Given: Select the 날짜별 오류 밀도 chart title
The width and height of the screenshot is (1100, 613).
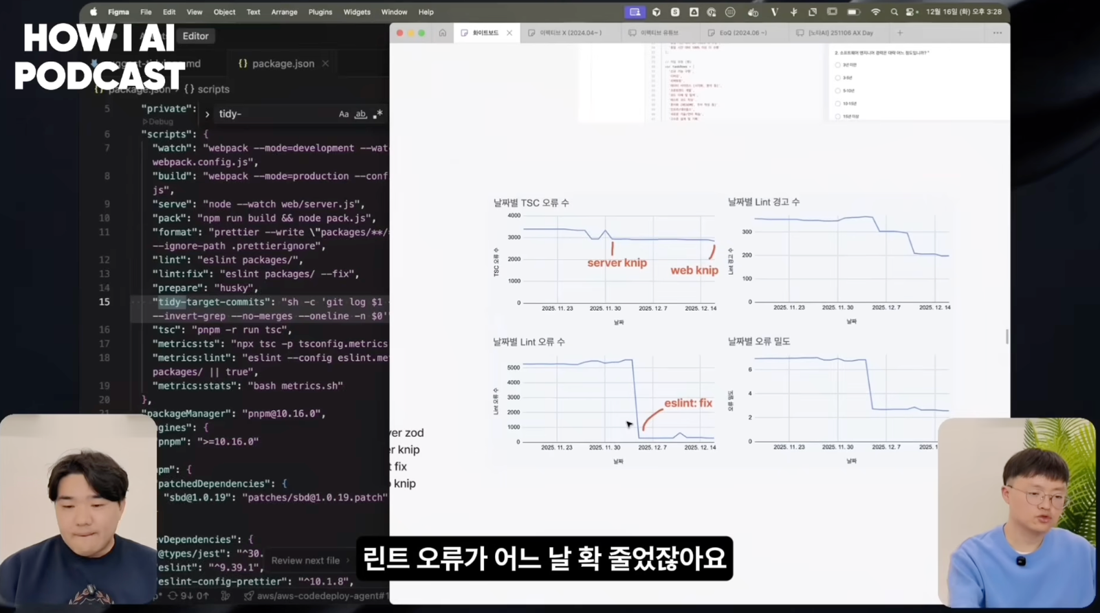Looking at the screenshot, I should coord(759,341).
